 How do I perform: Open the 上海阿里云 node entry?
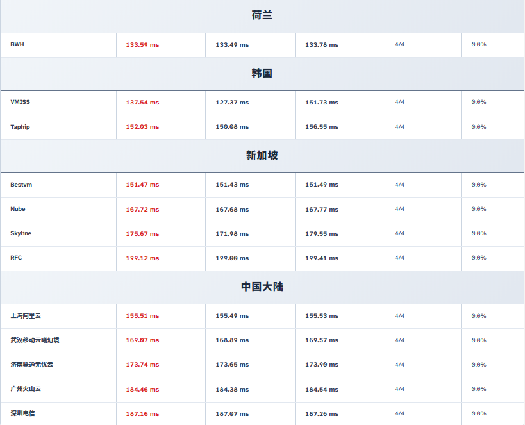click(x=26, y=316)
